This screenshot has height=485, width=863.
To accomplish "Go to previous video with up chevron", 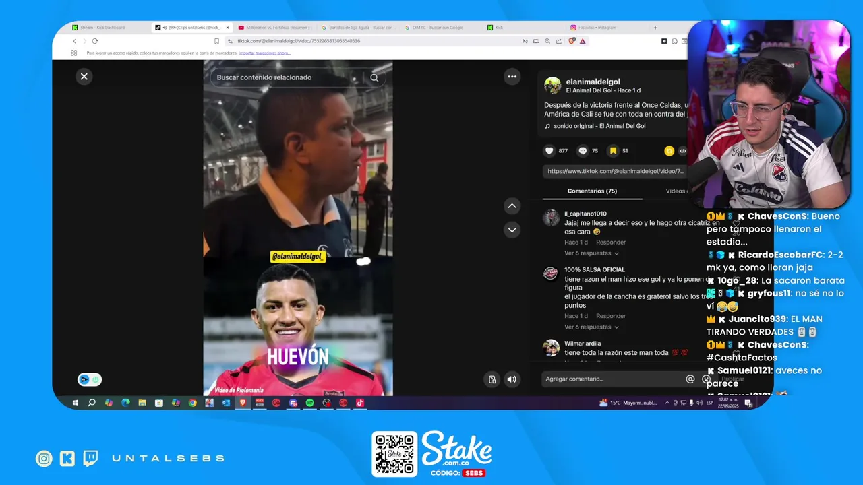I will [512, 206].
